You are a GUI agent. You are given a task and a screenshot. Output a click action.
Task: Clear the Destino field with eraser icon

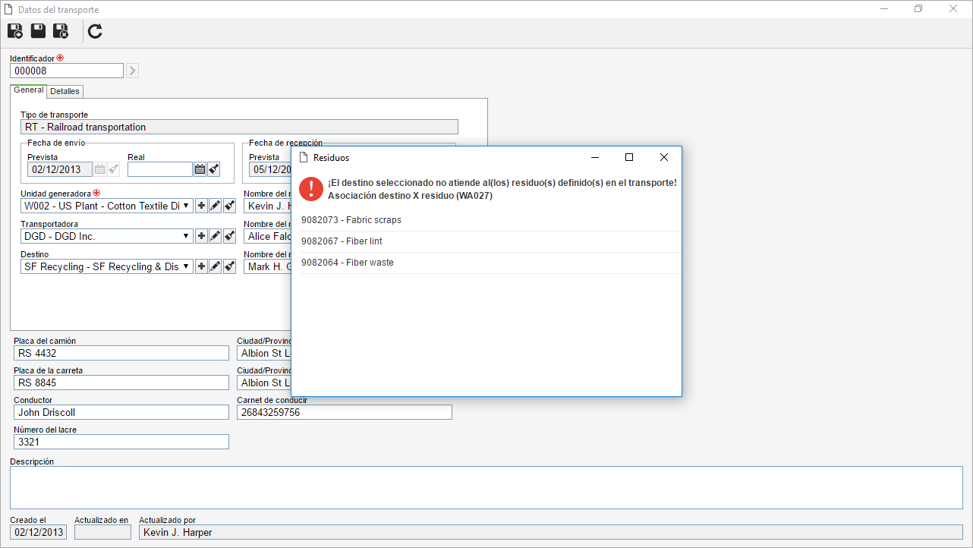229,266
